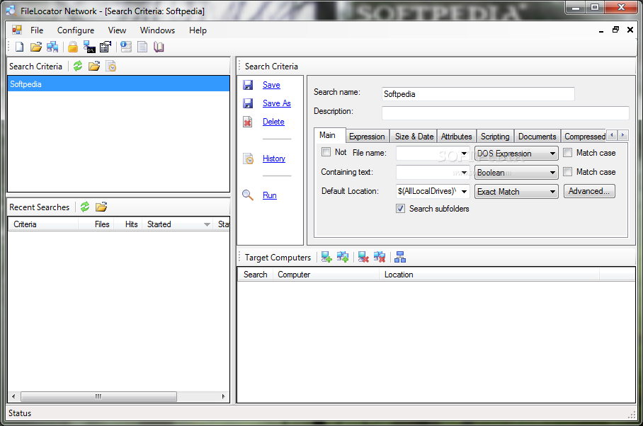Open the File menu

(x=37, y=30)
